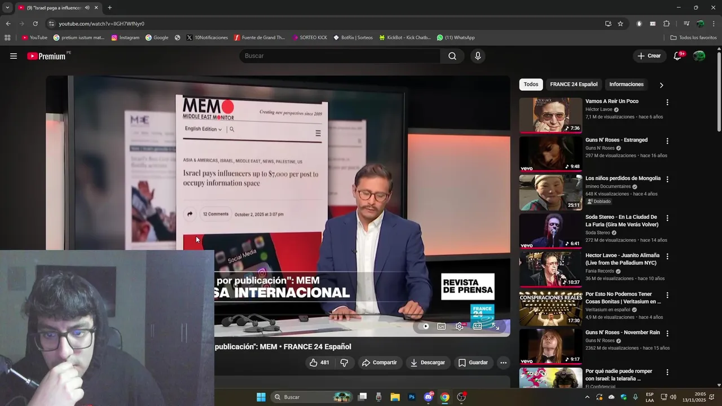
Task: Open File Explorer from taskbar
Action: point(395,397)
